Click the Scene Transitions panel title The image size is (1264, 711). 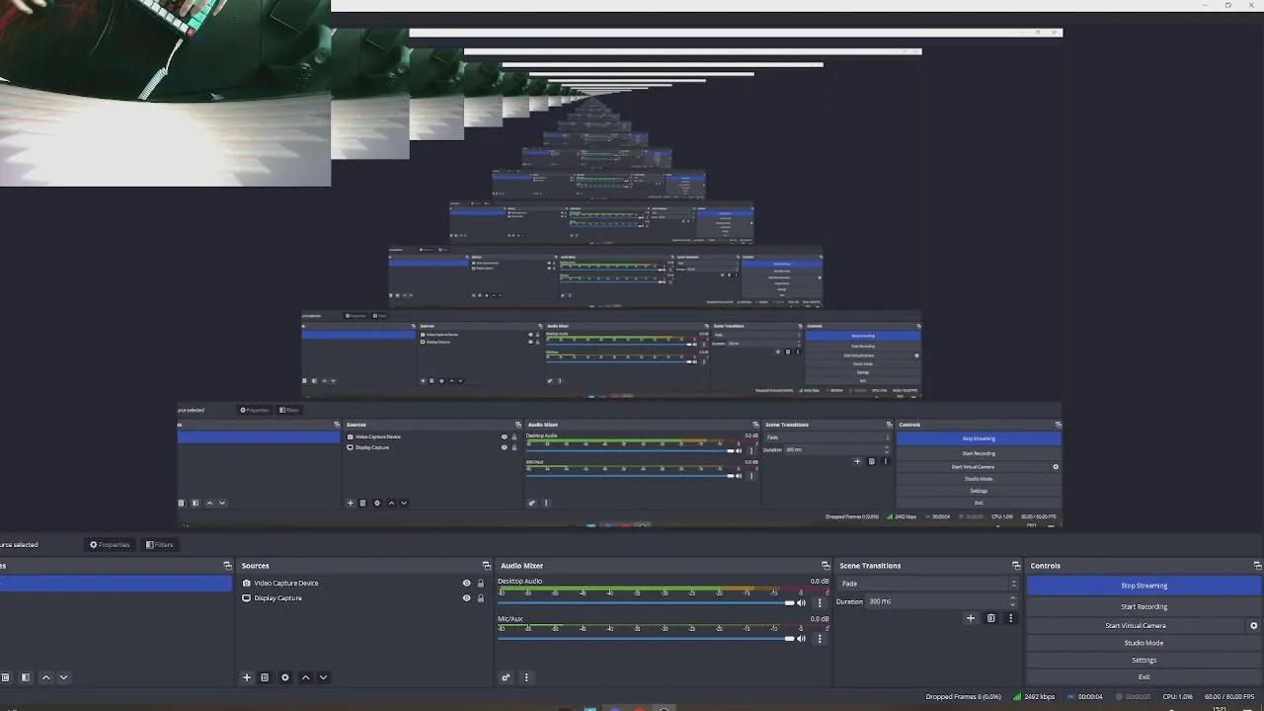click(870, 566)
